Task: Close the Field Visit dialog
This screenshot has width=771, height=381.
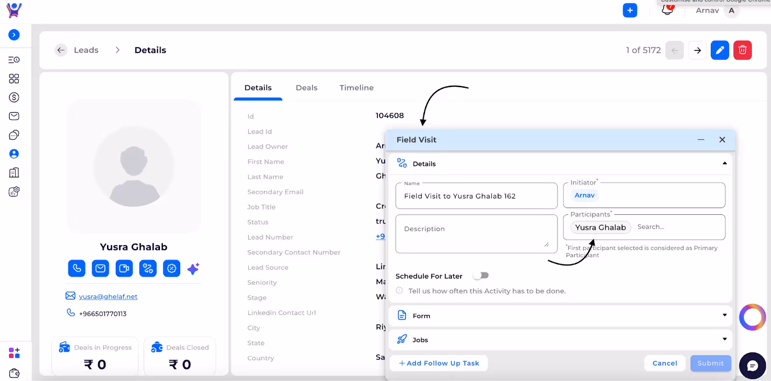Action: [x=722, y=140]
